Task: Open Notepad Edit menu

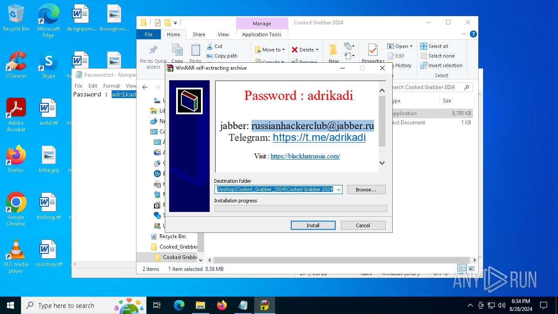Action: point(93,86)
